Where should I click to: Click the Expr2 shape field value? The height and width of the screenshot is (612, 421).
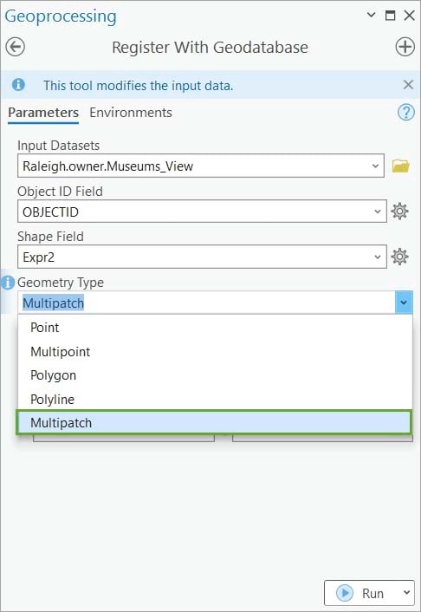38,257
